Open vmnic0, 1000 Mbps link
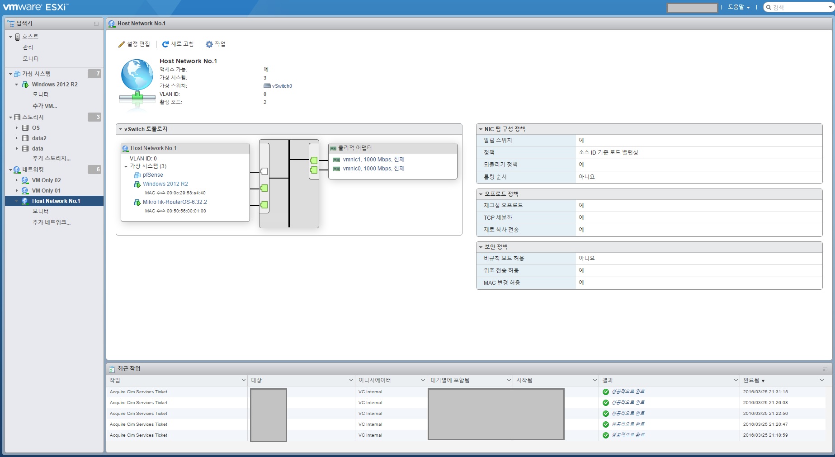Viewport: 835px width, 457px height. [373, 169]
